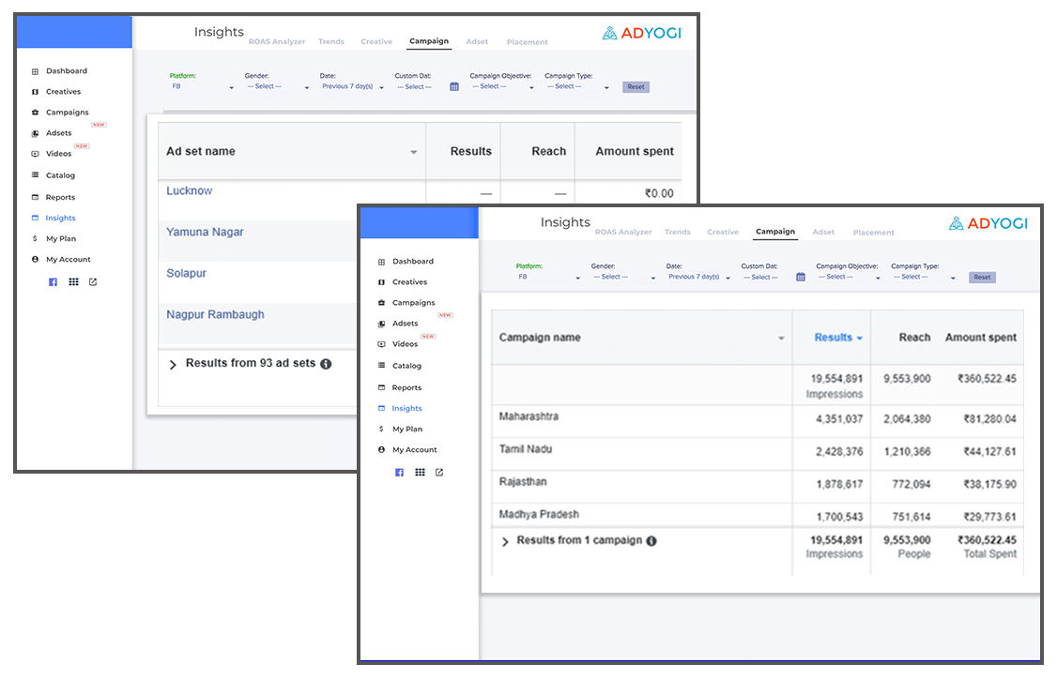The height and width of the screenshot is (679, 1057).
Task: Open the calendar icon beside Custom Date in the front window
Action: [x=801, y=278]
